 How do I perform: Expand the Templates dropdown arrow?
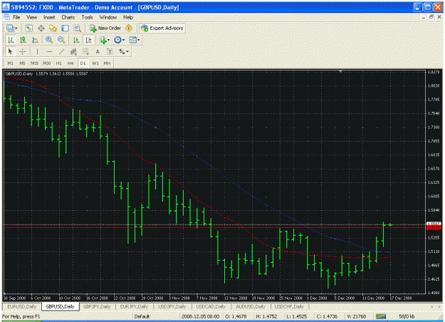(x=138, y=41)
